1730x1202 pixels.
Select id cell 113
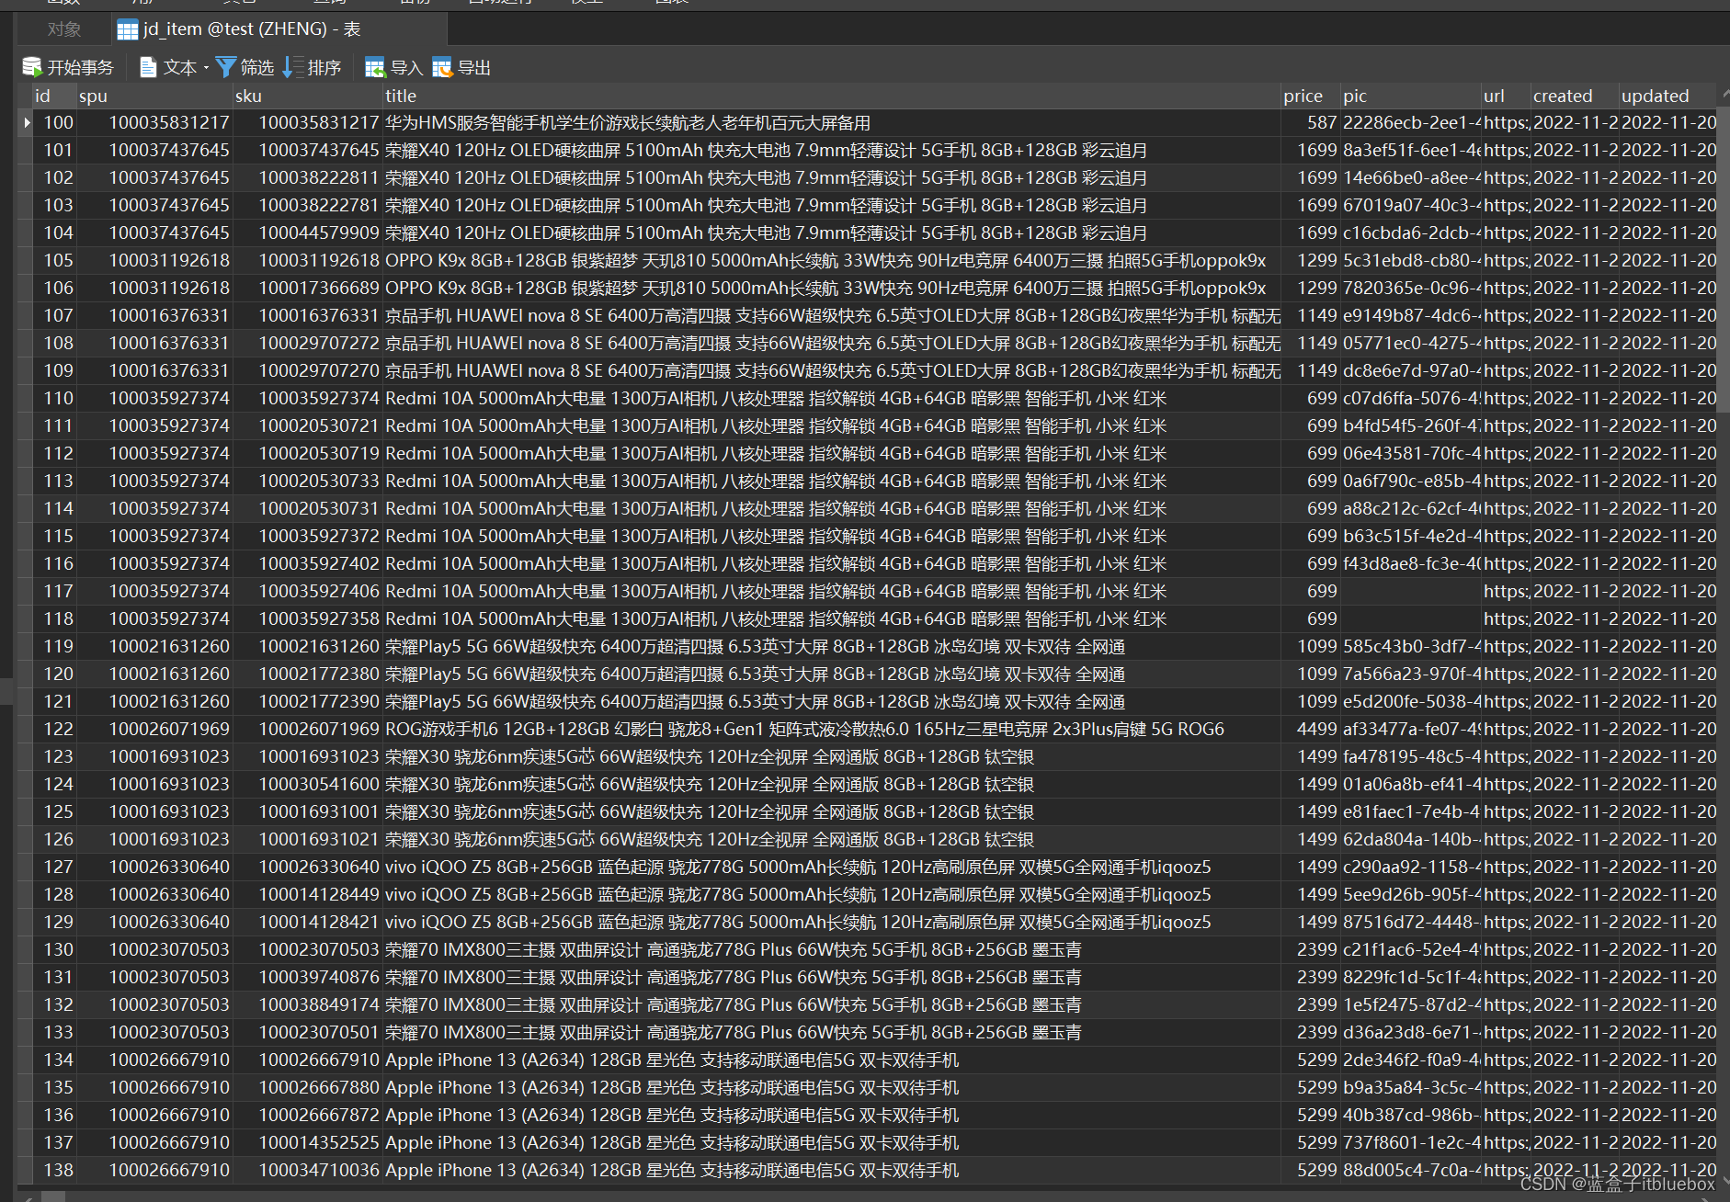pos(54,481)
